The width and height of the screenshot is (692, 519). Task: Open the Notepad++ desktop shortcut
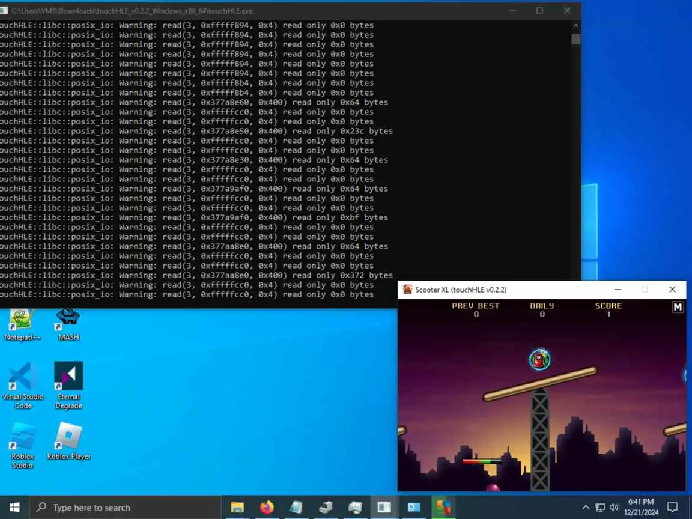point(21,325)
